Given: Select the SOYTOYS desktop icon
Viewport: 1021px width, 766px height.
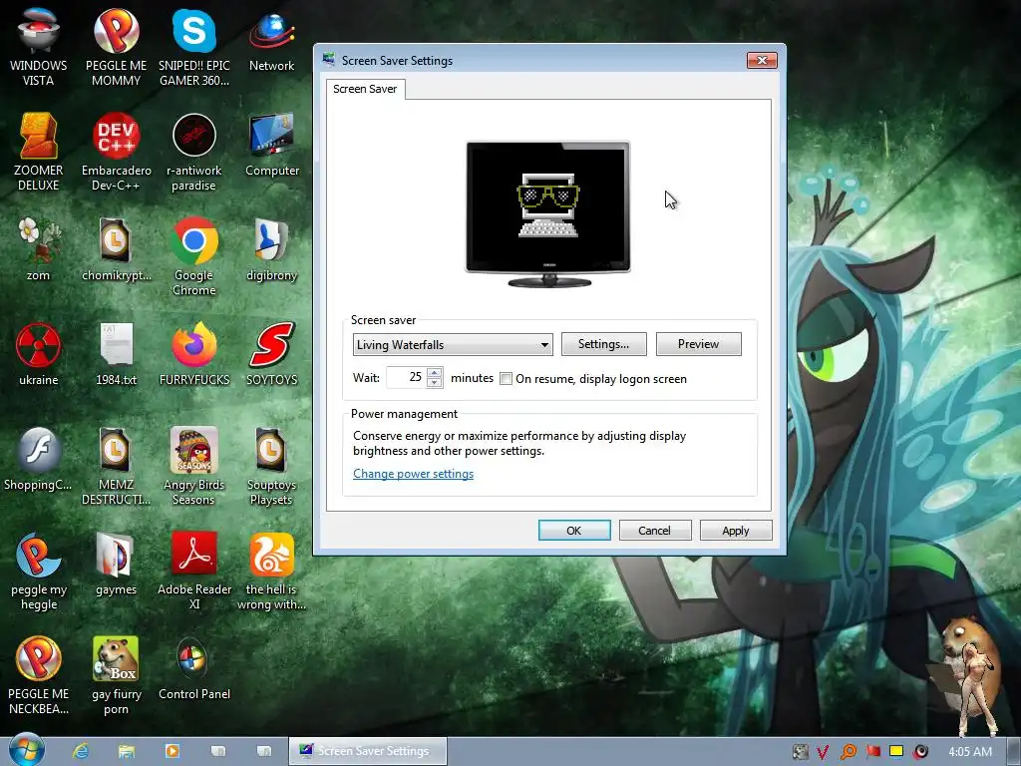Looking at the screenshot, I should tap(272, 354).
